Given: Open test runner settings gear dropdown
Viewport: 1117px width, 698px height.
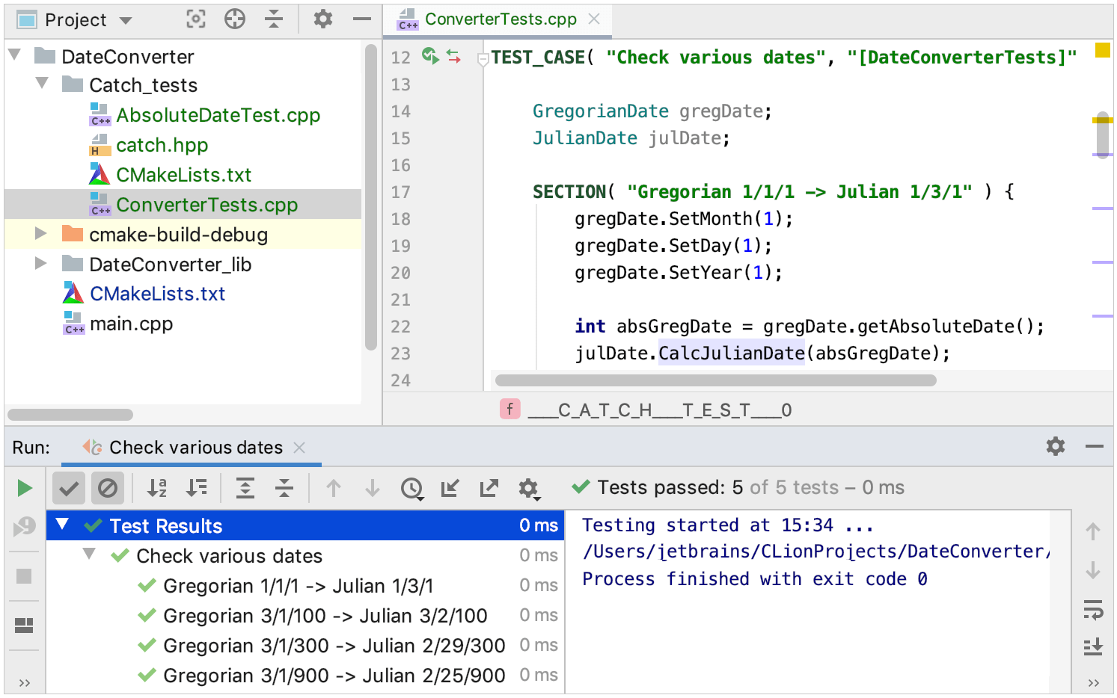Looking at the screenshot, I should (529, 489).
